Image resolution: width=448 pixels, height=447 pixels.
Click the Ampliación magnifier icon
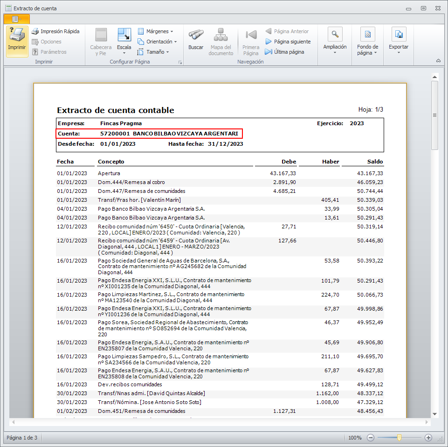(x=335, y=34)
